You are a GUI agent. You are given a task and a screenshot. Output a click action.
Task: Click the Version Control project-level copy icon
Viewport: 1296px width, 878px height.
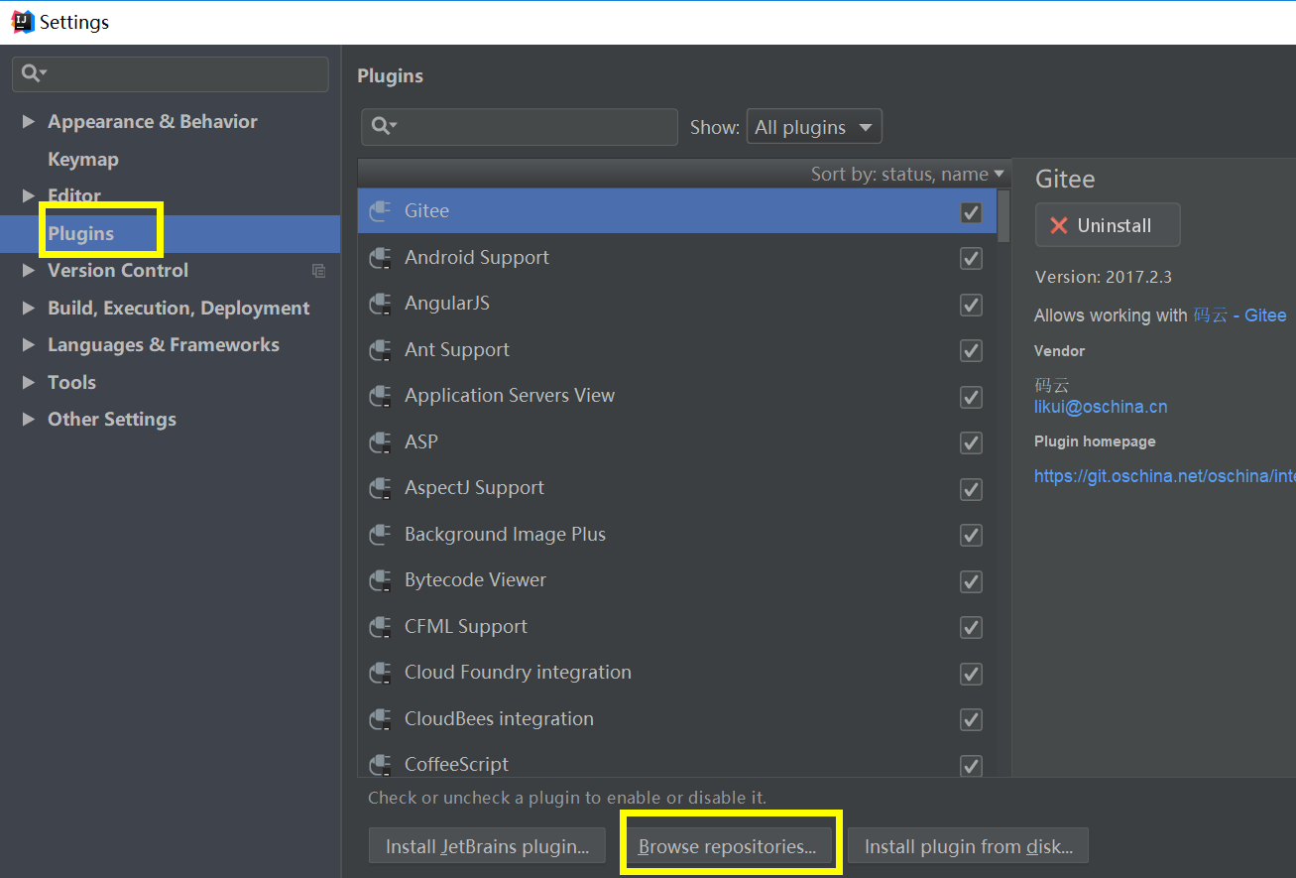pos(318,271)
